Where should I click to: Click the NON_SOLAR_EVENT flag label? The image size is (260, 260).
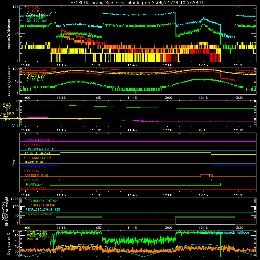[39, 149]
